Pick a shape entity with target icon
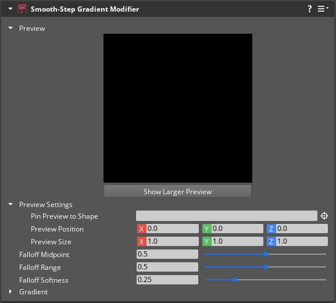 (x=324, y=216)
